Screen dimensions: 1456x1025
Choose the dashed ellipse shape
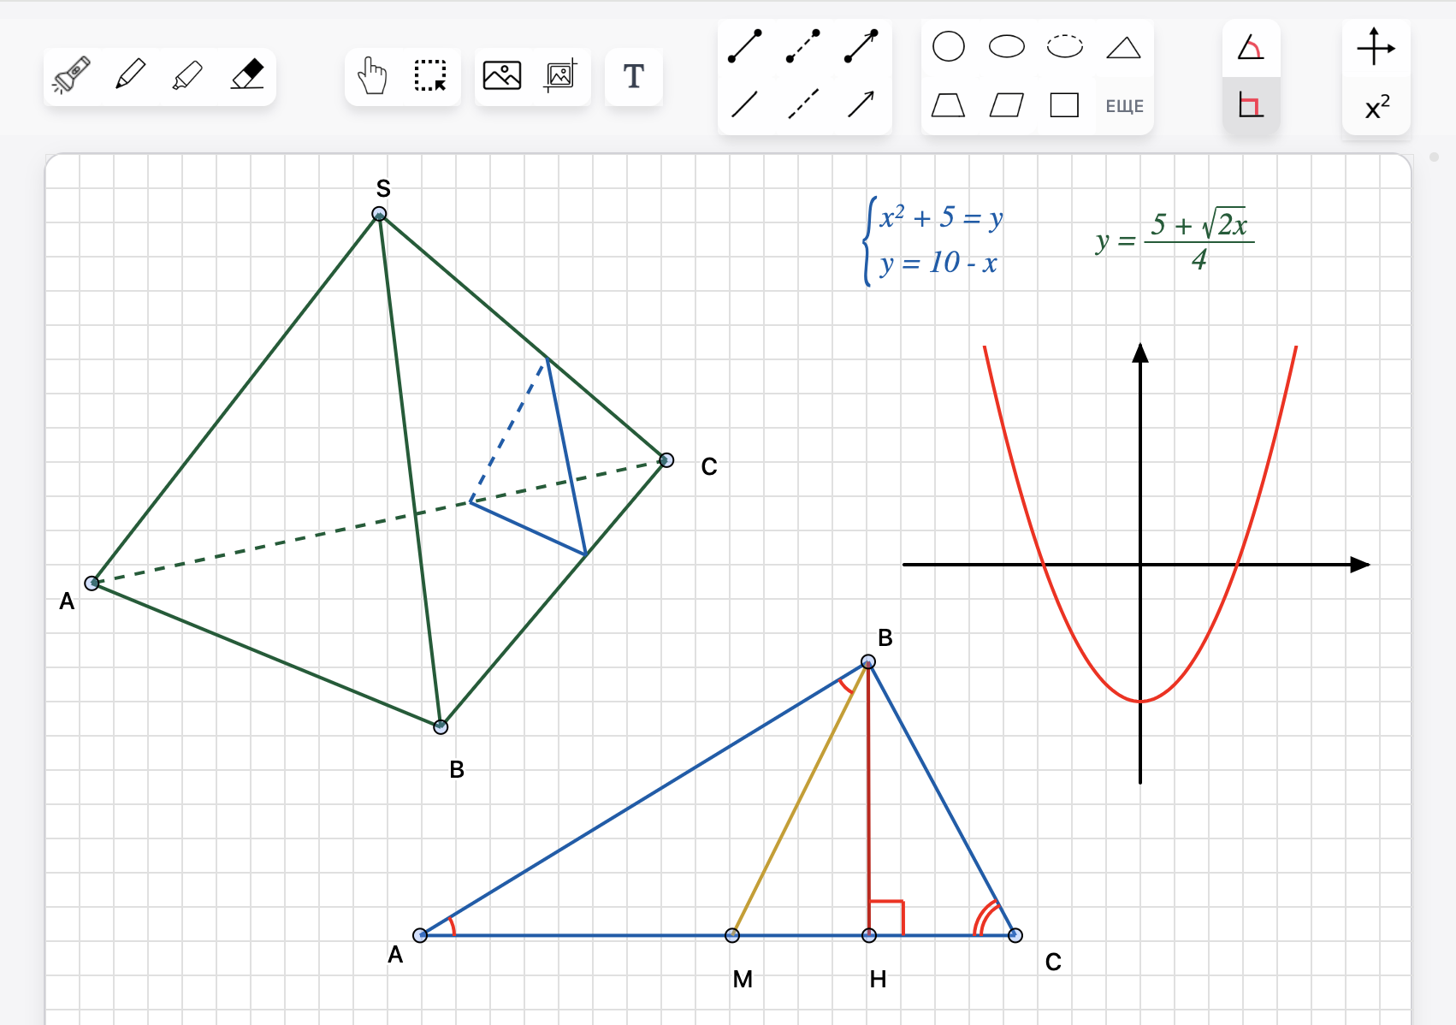click(1065, 46)
